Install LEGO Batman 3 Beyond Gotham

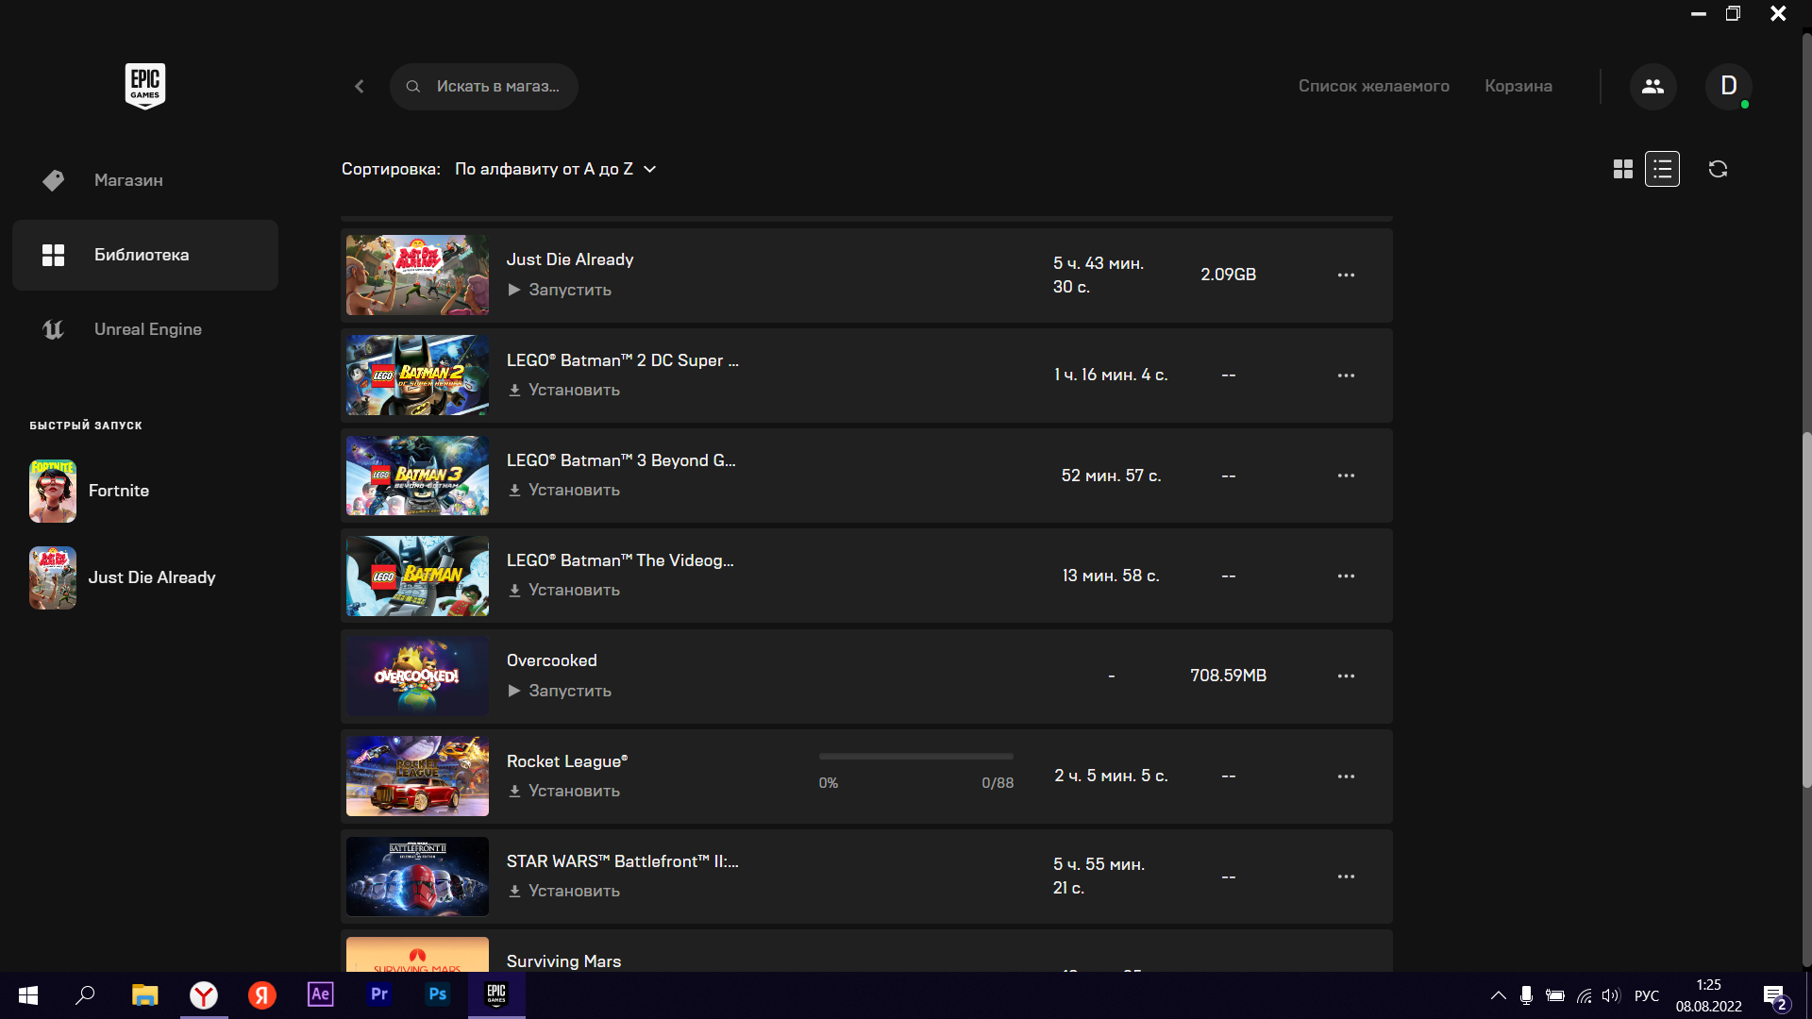[x=564, y=490]
